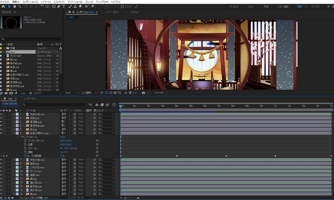334x200 pixels.
Task: Go to next 不透明度 keyframe arrow
Action: click(7, 156)
